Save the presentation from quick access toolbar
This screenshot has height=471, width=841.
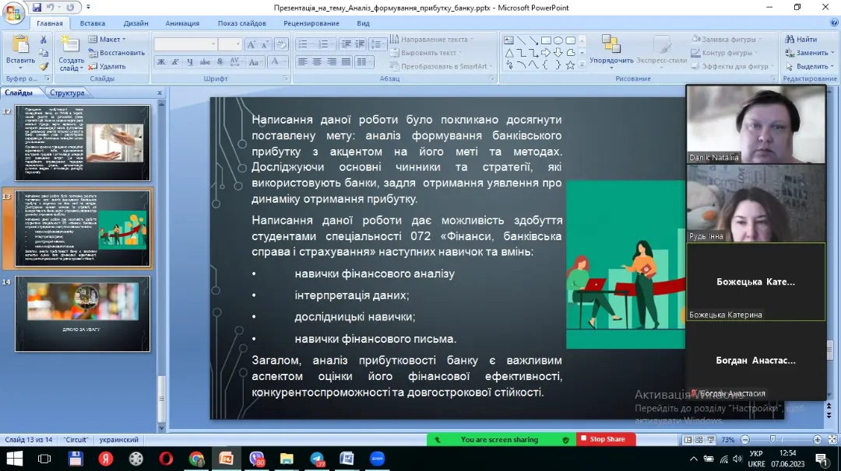pyautogui.click(x=37, y=7)
